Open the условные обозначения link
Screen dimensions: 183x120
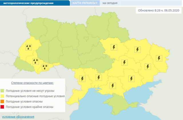tap(18, 117)
